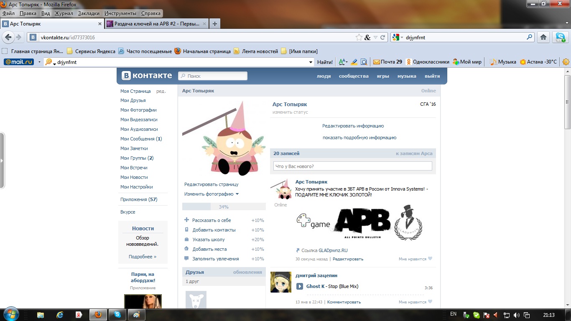Like дмитрий зацепин's audio post

(x=430, y=302)
